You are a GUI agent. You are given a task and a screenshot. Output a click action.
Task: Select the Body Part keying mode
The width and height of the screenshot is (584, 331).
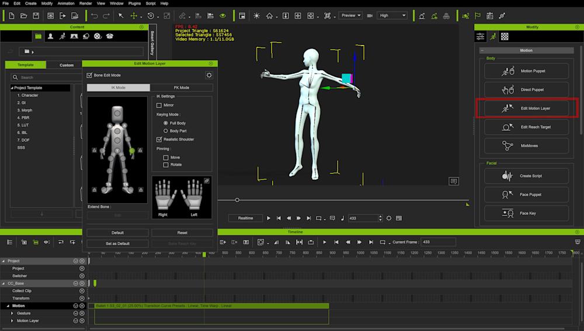coord(166,131)
